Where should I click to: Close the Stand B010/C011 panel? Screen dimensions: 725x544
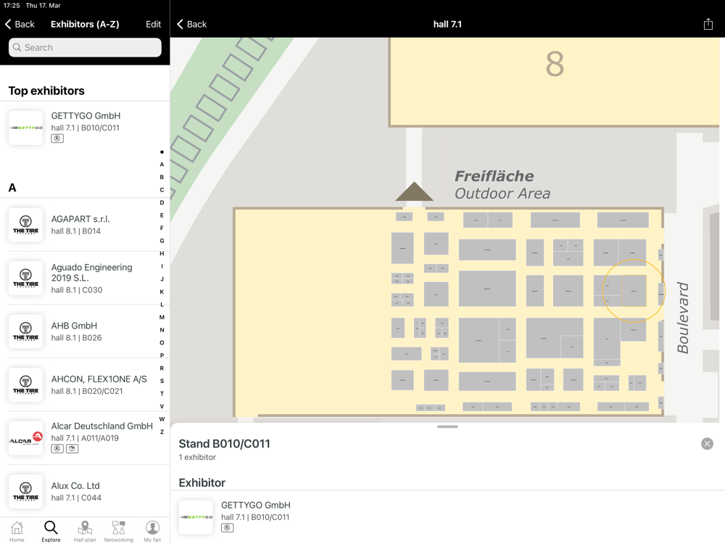[707, 444]
